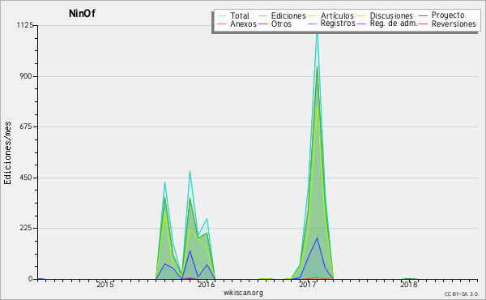Click the 900 y-axis value
Viewport: 486px width, 300px height.
tap(26, 76)
